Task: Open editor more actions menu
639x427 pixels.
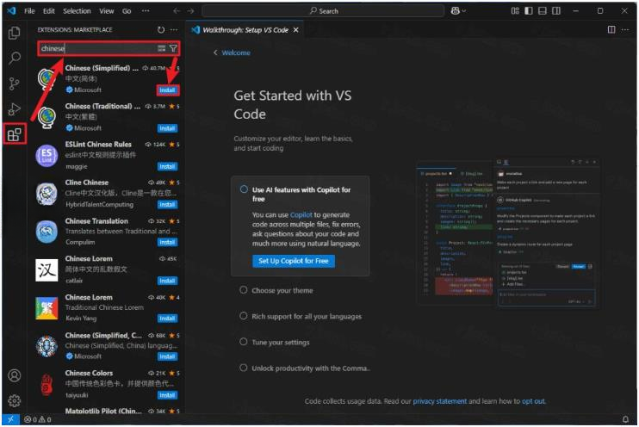Action: click(x=625, y=30)
